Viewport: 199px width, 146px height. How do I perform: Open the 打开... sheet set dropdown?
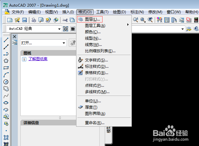tap(64, 43)
